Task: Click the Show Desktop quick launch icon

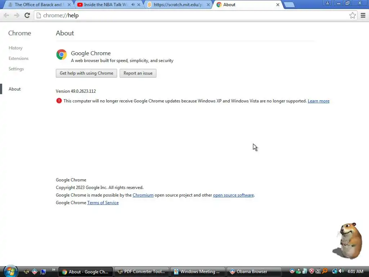Action: click(x=43, y=272)
